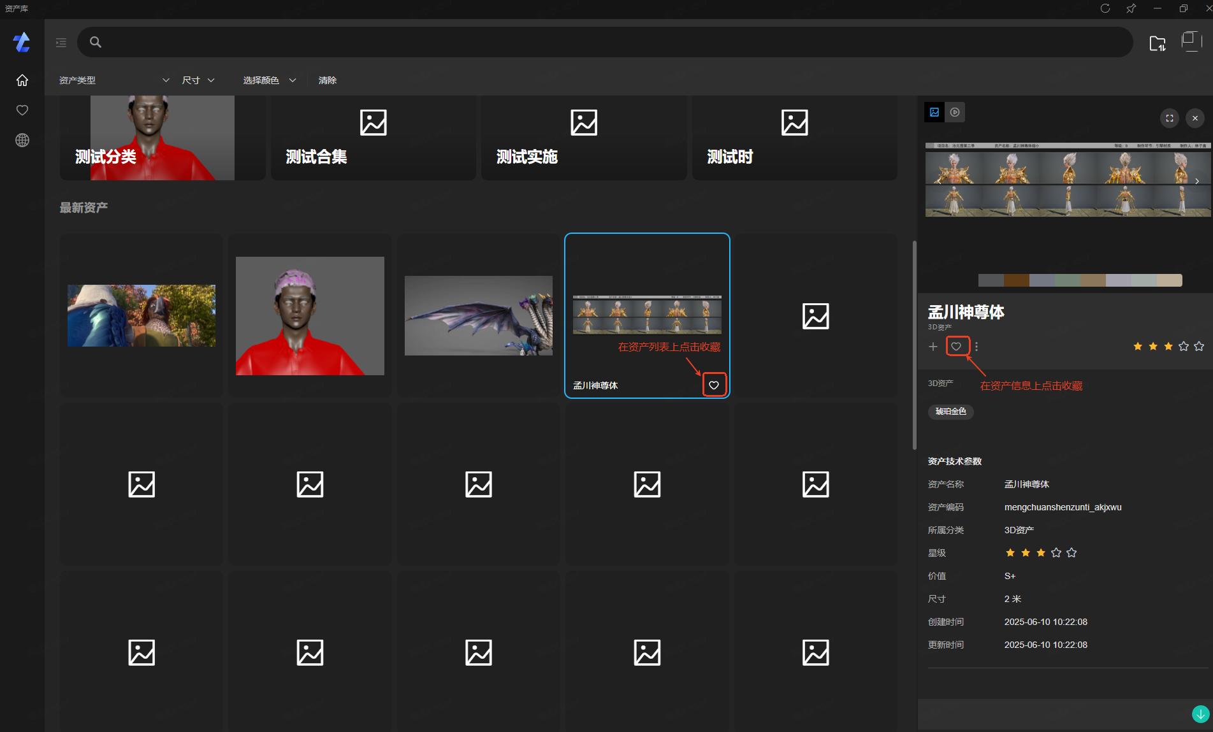Pin the window with the pin icon
This screenshot has height=732, width=1213.
click(x=1131, y=8)
